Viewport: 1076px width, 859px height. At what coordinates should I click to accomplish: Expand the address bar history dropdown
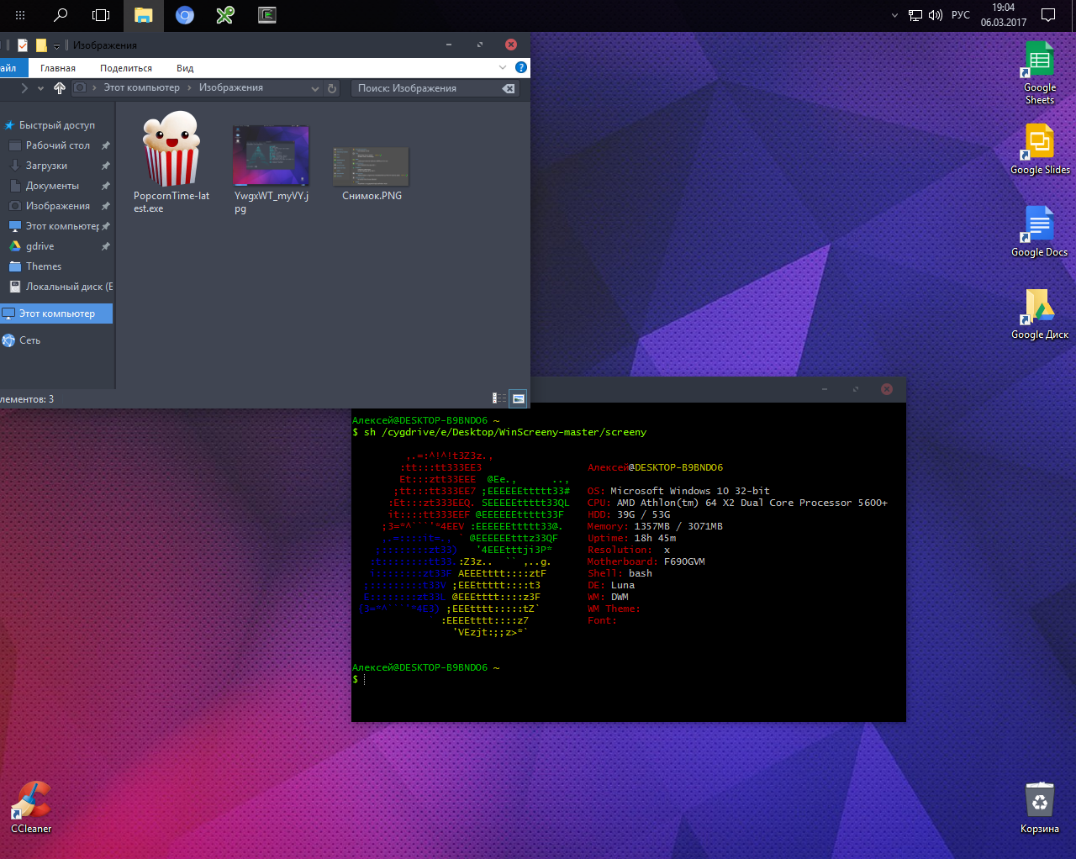point(315,88)
